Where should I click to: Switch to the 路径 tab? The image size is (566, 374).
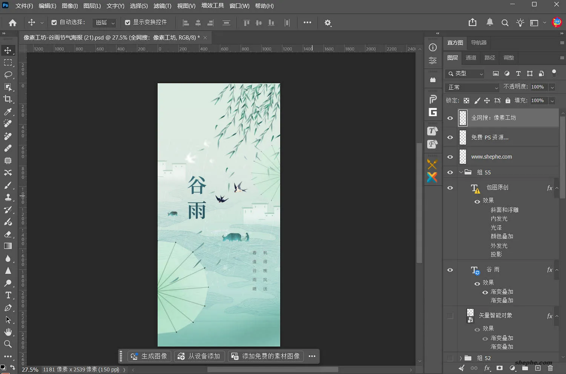click(x=490, y=58)
